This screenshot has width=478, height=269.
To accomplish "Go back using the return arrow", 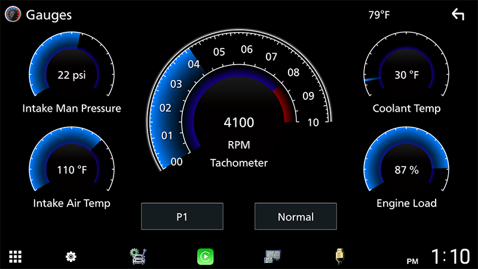I will point(458,15).
